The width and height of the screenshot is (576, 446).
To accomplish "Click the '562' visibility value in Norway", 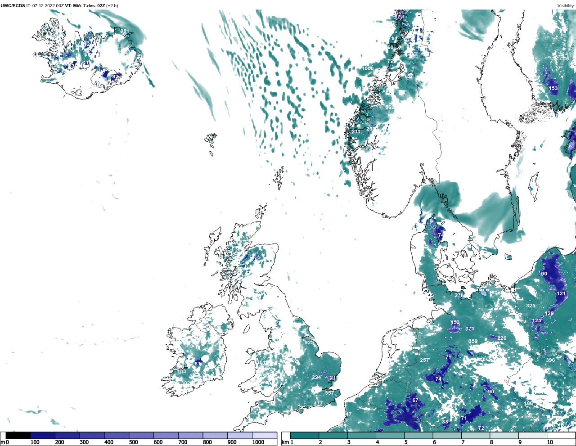I will coord(390,107).
